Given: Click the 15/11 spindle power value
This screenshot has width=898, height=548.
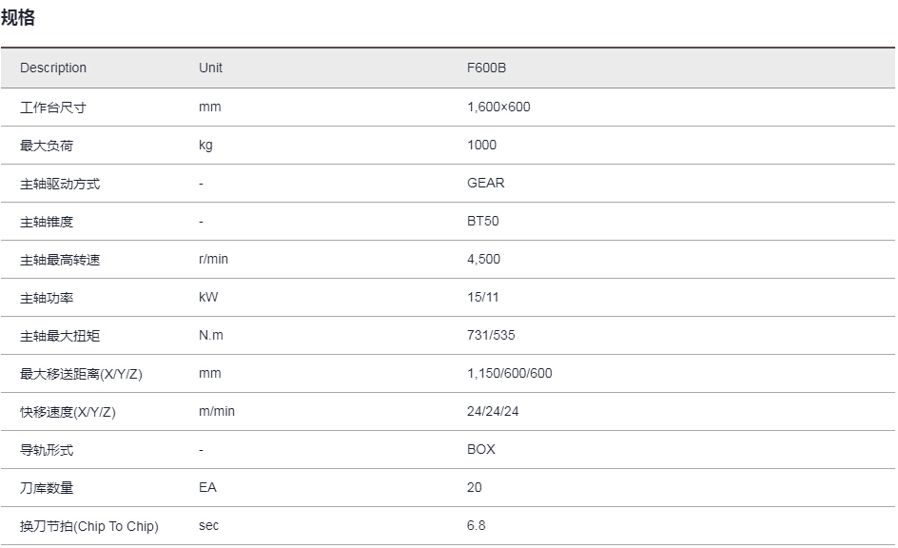Looking at the screenshot, I should point(483,297).
